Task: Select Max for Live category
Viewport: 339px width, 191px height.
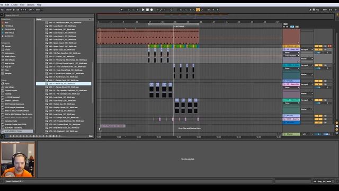Action: (x=10, y=63)
